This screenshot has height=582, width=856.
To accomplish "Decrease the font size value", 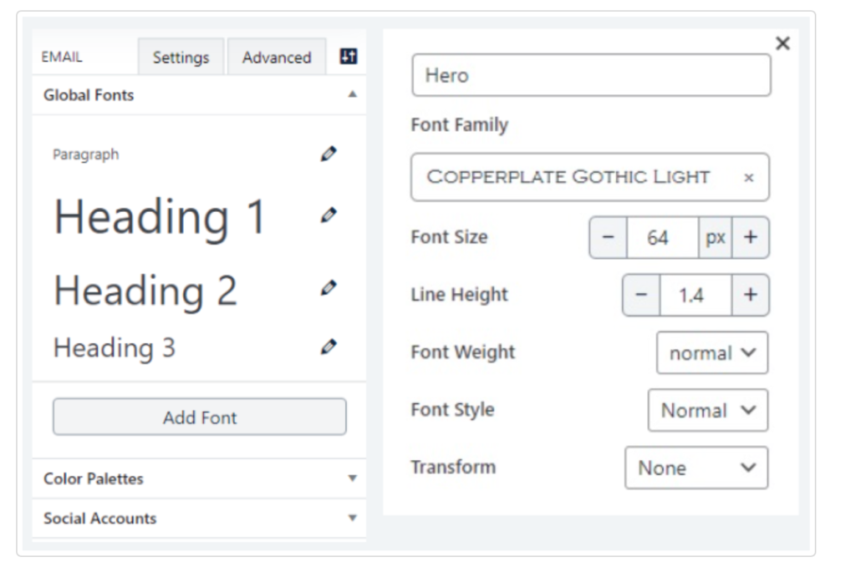I will pyautogui.click(x=608, y=238).
